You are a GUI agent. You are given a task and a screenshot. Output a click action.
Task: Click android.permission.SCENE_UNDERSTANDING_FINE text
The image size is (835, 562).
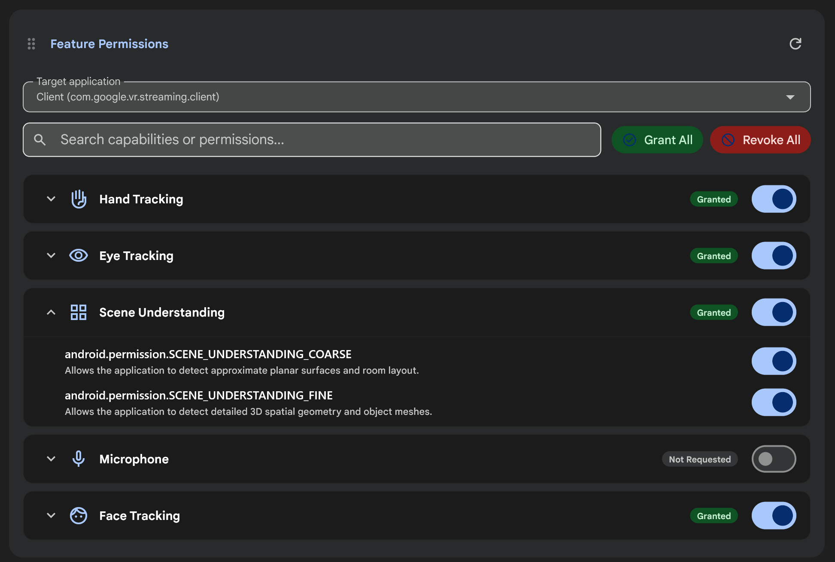[x=199, y=396]
